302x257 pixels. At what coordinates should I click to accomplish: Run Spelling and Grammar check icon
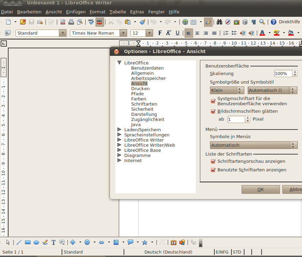(x=91, y=22)
